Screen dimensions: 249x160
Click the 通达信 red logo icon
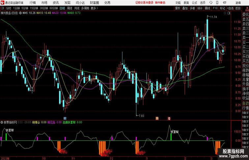tap(2, 3)
